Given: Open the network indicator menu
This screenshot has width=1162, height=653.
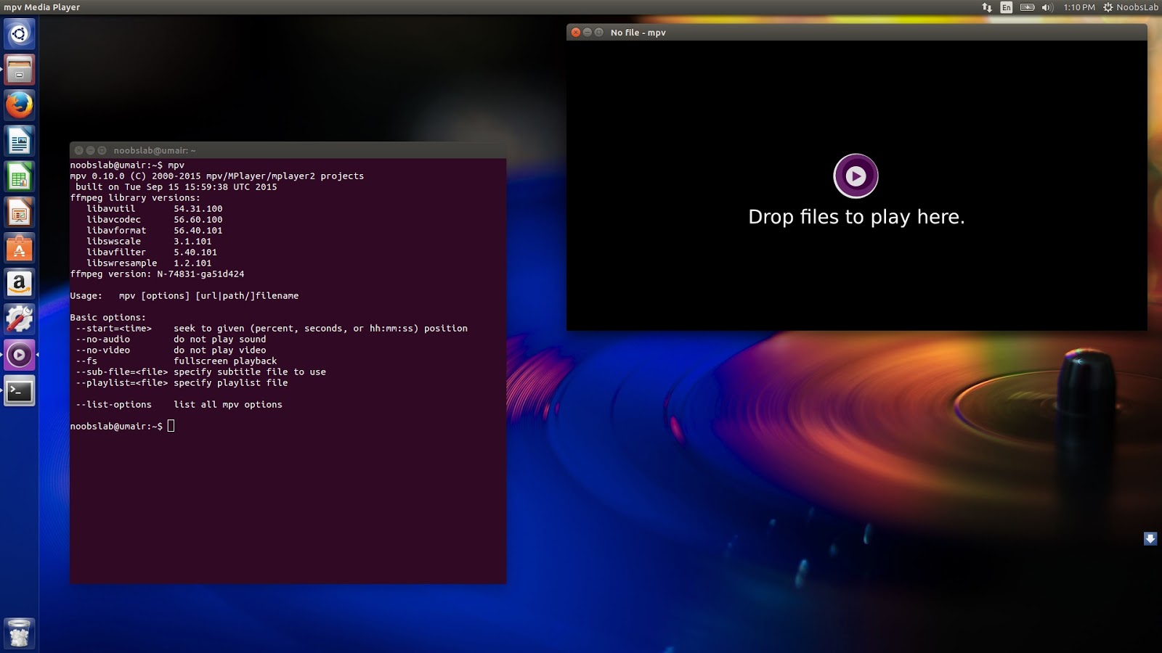Looking at the screenshot, I should point(987,7).
